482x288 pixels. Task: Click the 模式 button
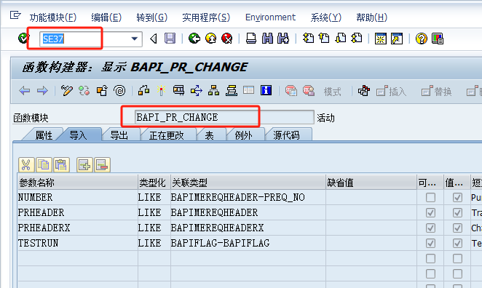pos(332,92)
